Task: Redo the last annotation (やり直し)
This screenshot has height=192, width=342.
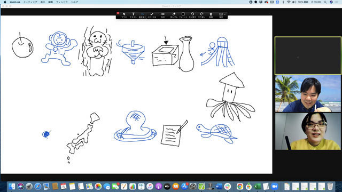Action: point(201,15)
